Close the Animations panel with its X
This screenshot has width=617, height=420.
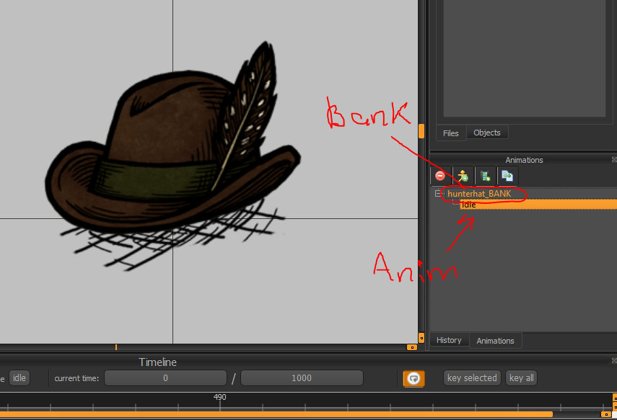pyautogui.click(x=614, y=160)
